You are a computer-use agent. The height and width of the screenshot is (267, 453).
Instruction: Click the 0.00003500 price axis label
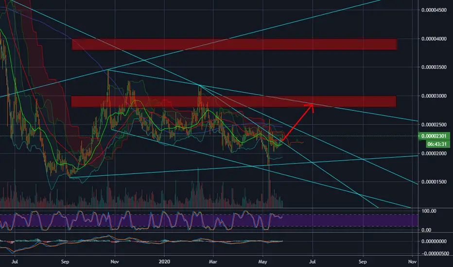(434, 67)
